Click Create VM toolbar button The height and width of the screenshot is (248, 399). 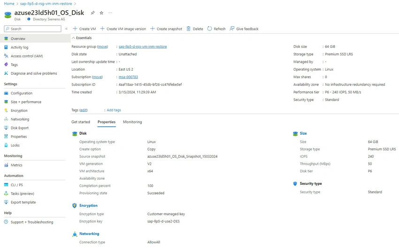point(84,29)
